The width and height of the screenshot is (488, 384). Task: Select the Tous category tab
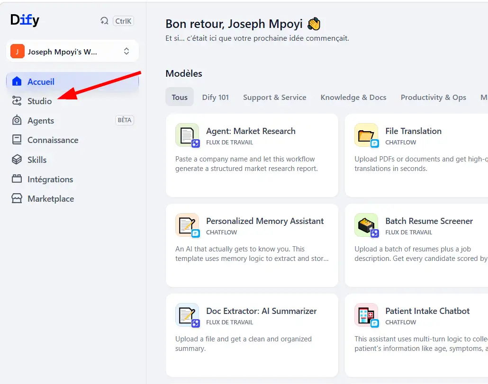(x=180, y=97)
